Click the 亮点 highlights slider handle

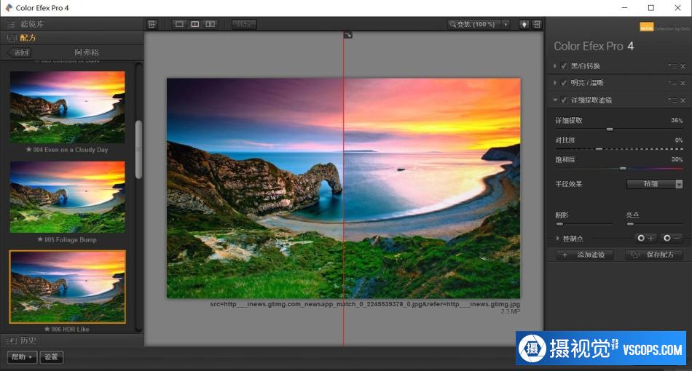[x=630, y=224]
